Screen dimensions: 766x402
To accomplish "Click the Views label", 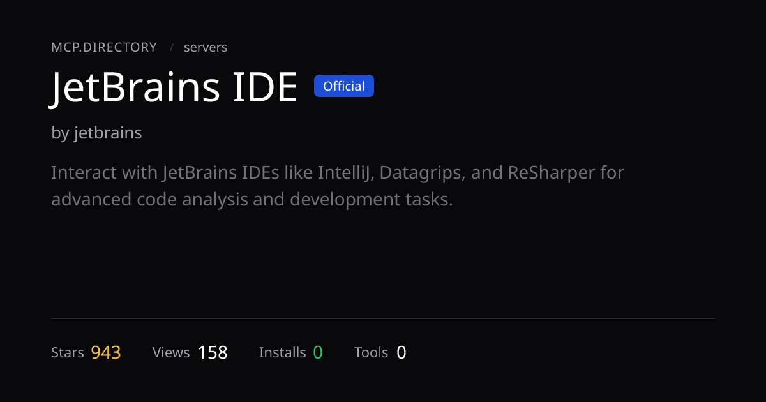I will (171, 352).
